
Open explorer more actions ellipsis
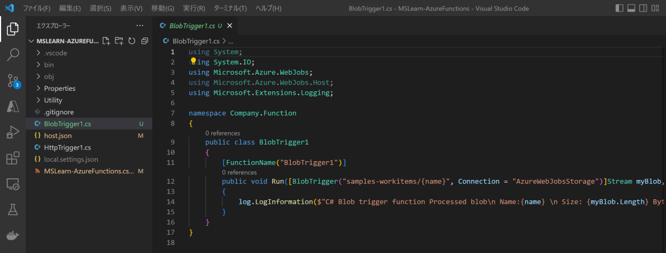pos(140,25)
